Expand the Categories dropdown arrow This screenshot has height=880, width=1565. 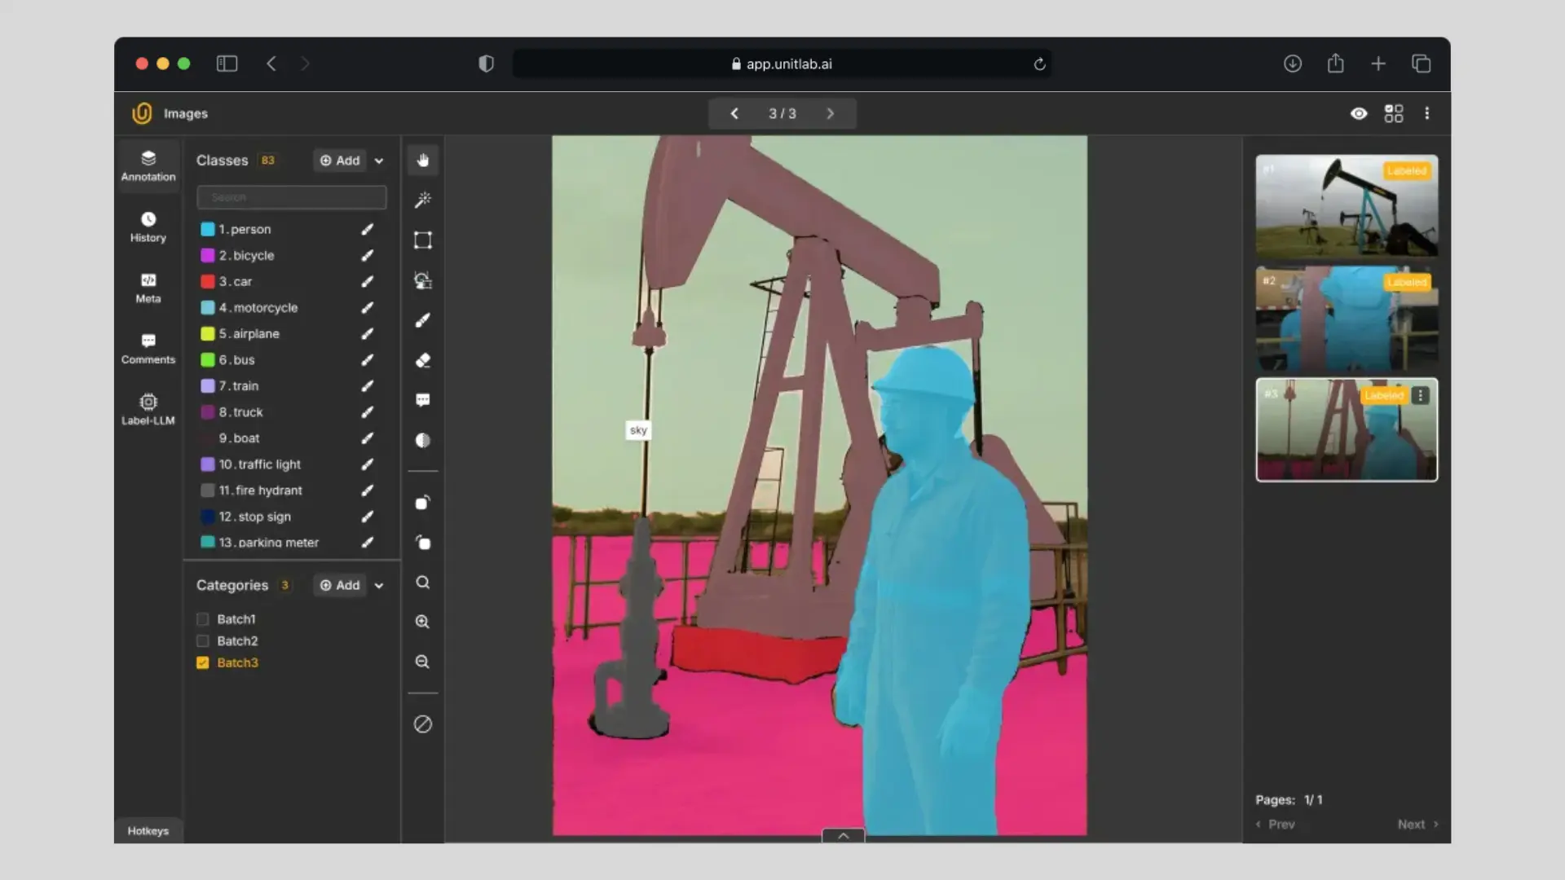[x=379, y=586]
